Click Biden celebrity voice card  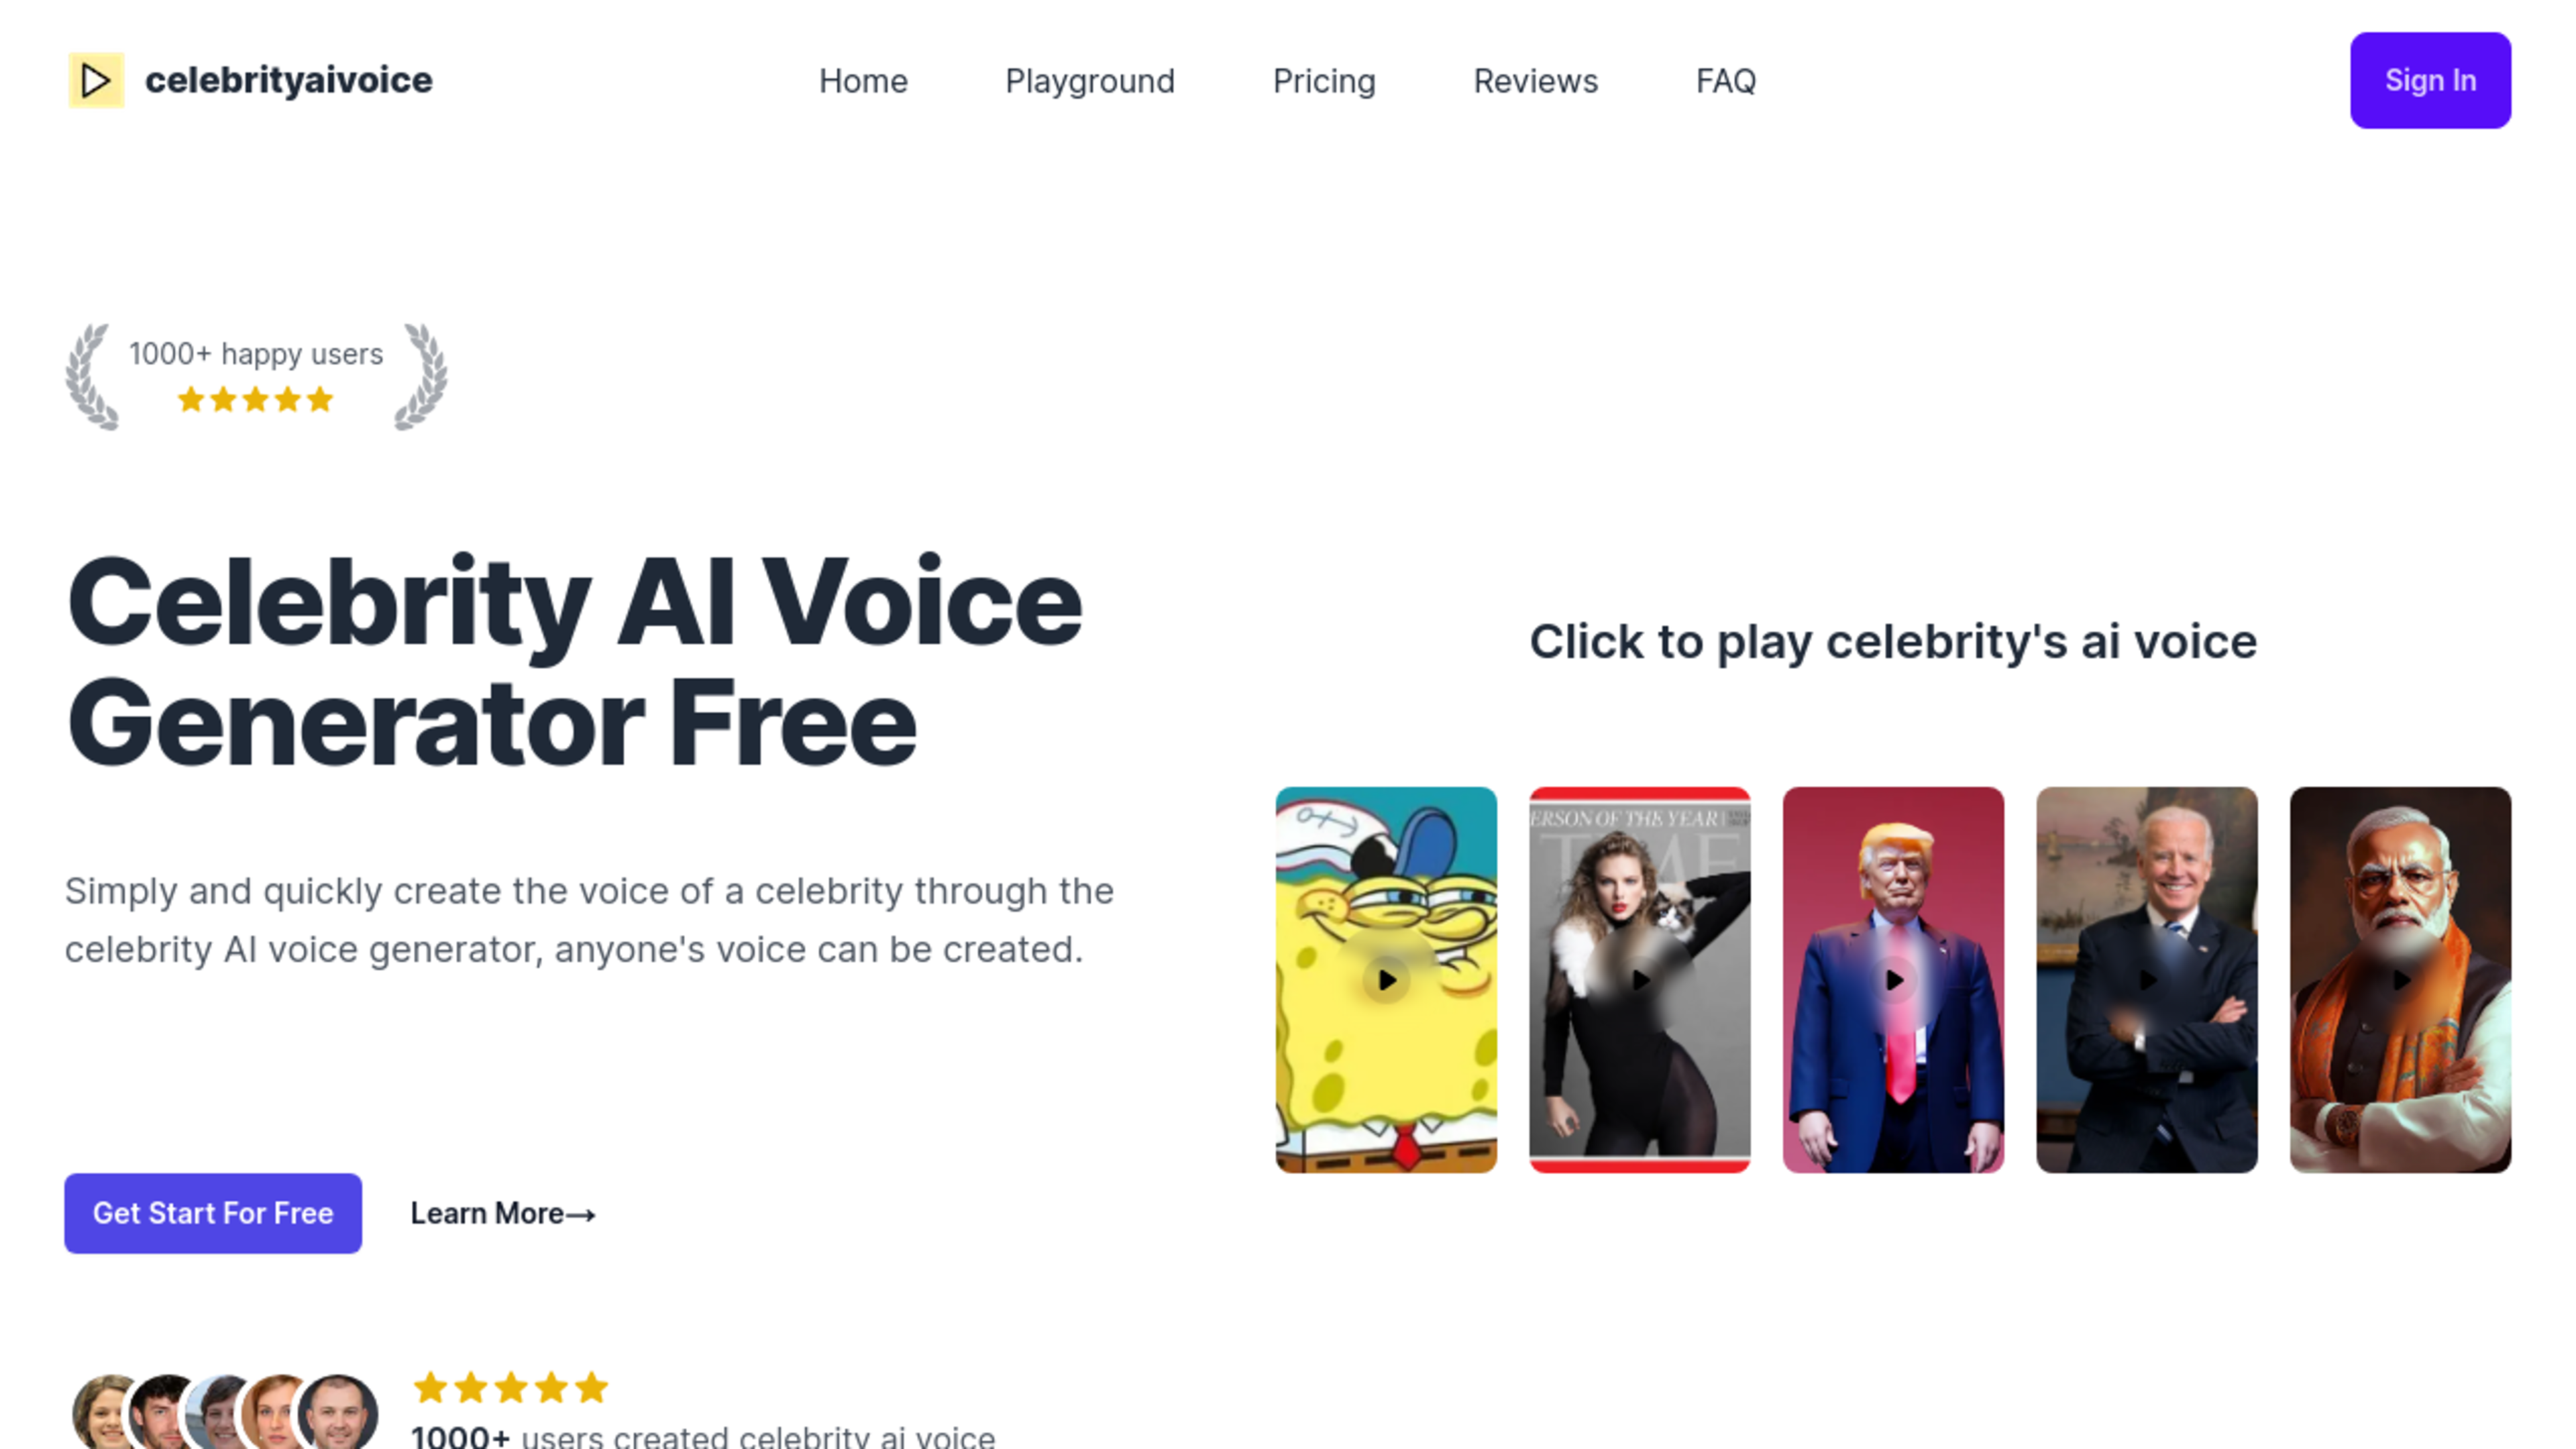coord(2146,978)
